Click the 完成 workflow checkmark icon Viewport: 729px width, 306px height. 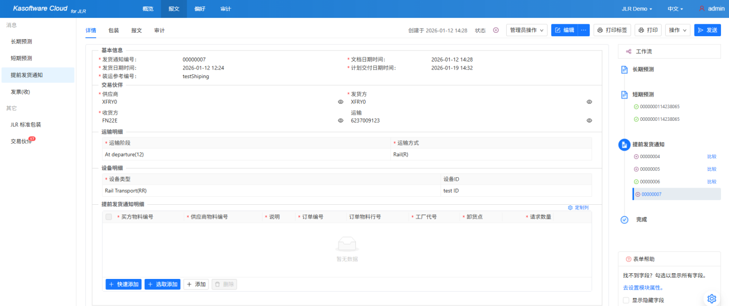[x=624, y=220]
